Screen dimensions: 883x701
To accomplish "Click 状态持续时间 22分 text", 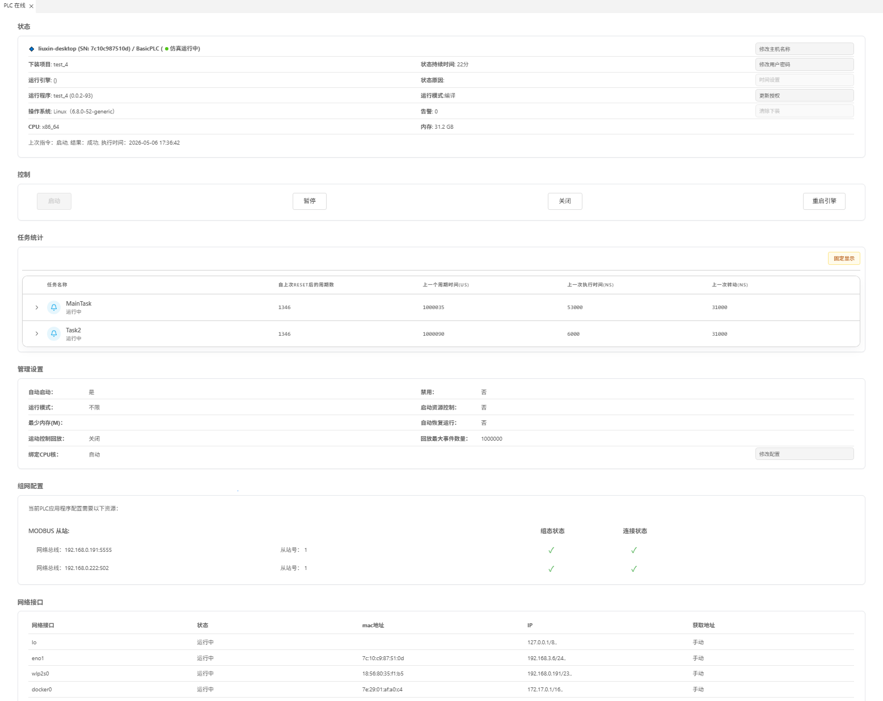I will 445,65.
